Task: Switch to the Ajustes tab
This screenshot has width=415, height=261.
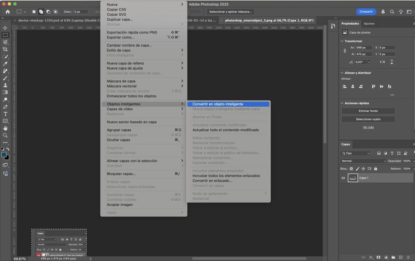Action: [369, 23]
